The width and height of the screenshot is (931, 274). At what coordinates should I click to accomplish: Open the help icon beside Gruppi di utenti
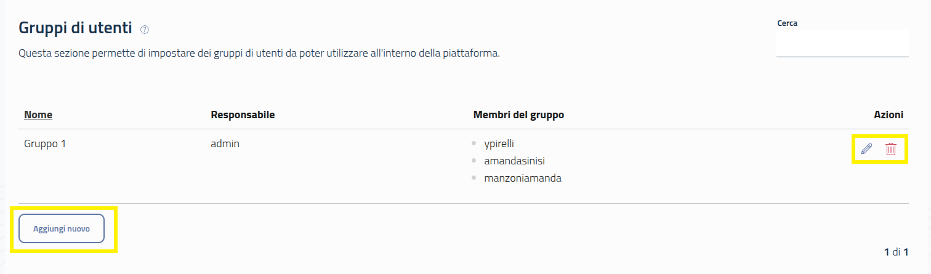coord(145,29)
